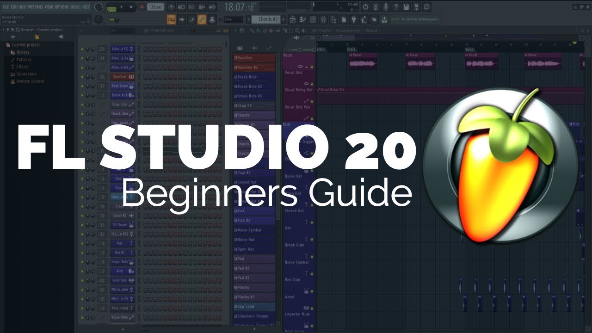Viewport: 592px width, 333px height.
Task: Select Break Ride #3 in the pattern picker
Action: pyautogui.click(x=254, y=96)
